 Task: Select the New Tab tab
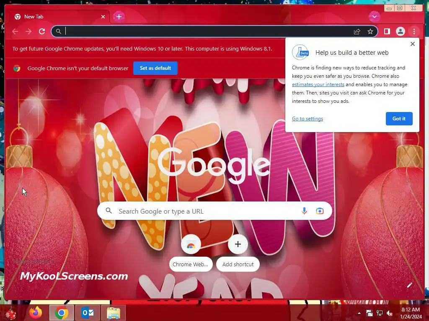click(x=59, y=17)
